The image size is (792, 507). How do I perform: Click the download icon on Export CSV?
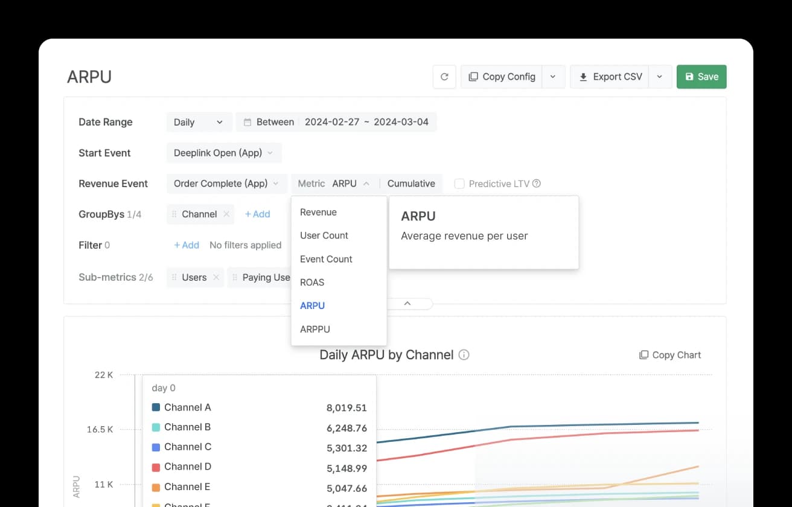[583, 77]
